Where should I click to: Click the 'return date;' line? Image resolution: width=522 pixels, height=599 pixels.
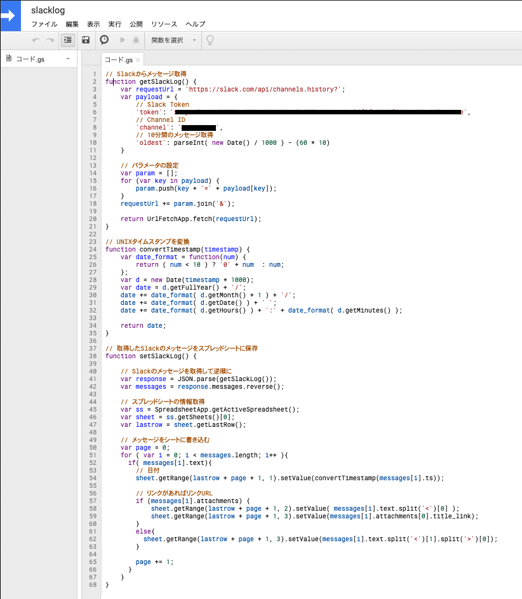[143, 326]
